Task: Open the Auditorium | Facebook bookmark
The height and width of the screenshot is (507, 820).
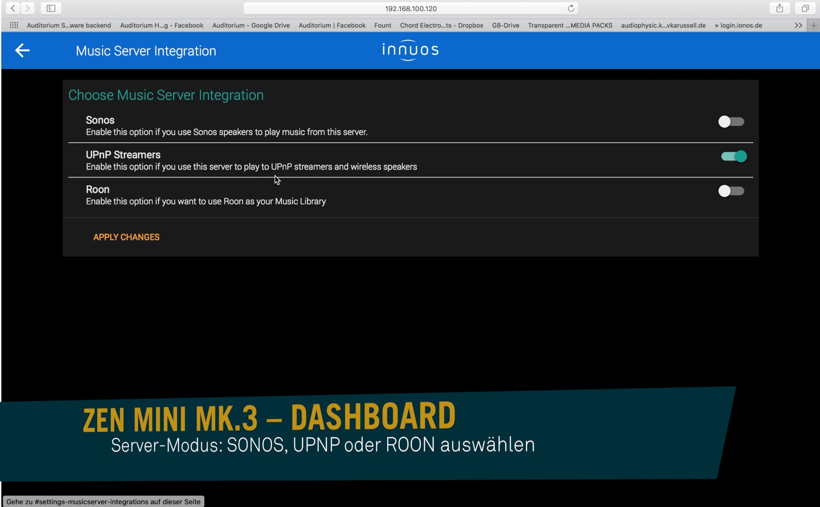Action: pos(332,25)
